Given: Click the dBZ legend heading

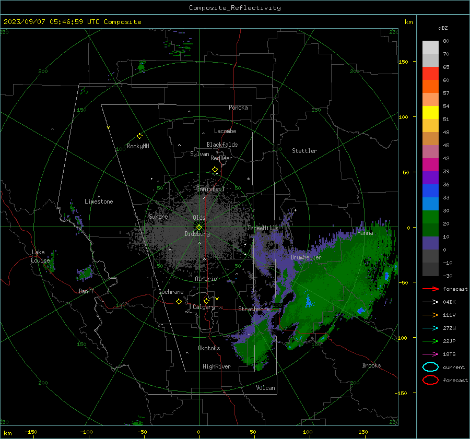Looking at the screenshot, I should (x=443, y=28).
